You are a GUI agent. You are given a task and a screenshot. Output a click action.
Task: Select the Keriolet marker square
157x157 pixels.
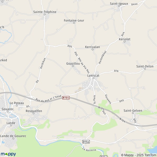[125, 42]
